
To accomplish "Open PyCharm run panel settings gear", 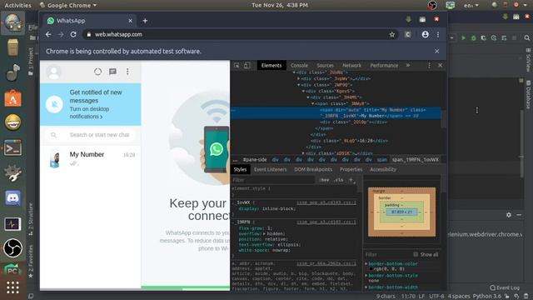I will (509, 215).
